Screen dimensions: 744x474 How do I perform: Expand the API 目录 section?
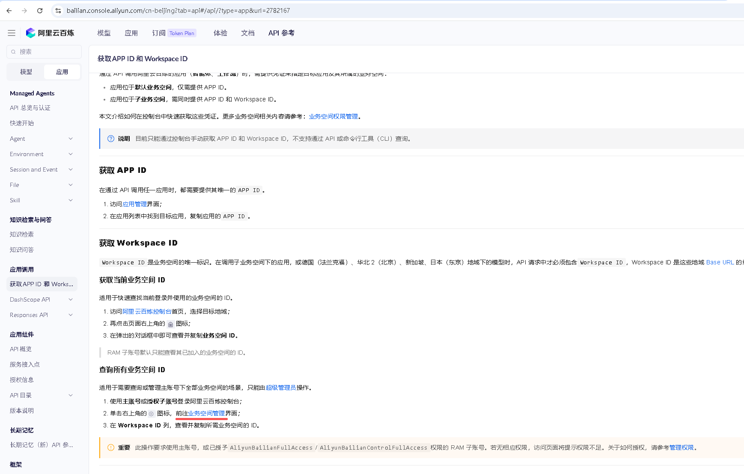(x=71, y=395)
